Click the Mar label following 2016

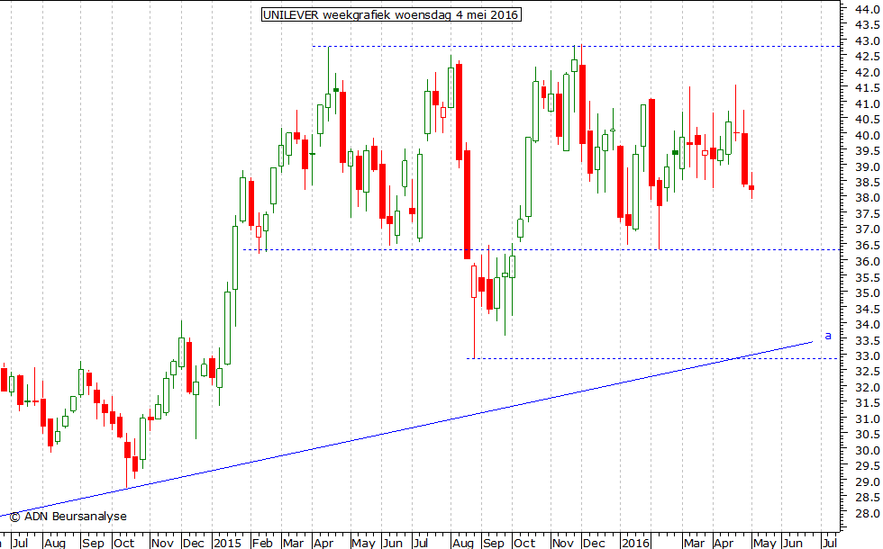[694, 543]
